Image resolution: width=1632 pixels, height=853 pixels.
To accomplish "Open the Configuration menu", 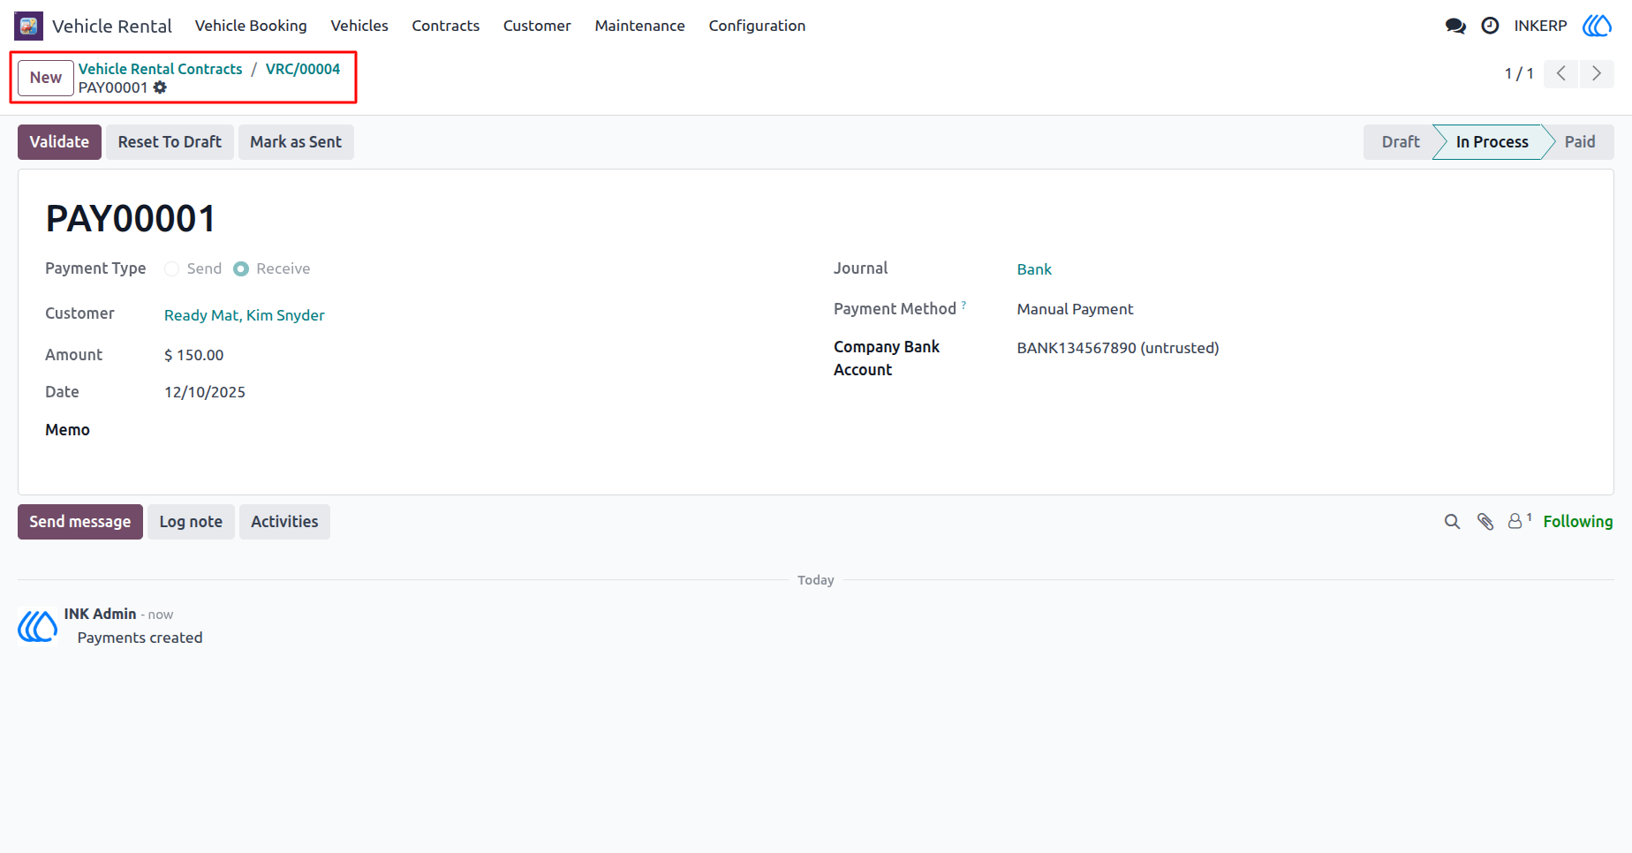I will point(757,26).
